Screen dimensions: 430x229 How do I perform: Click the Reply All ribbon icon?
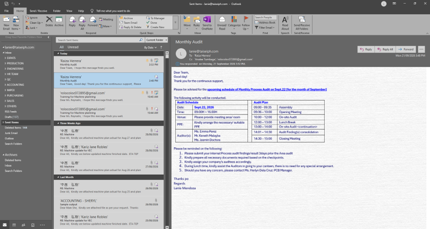tap(82, 23)
